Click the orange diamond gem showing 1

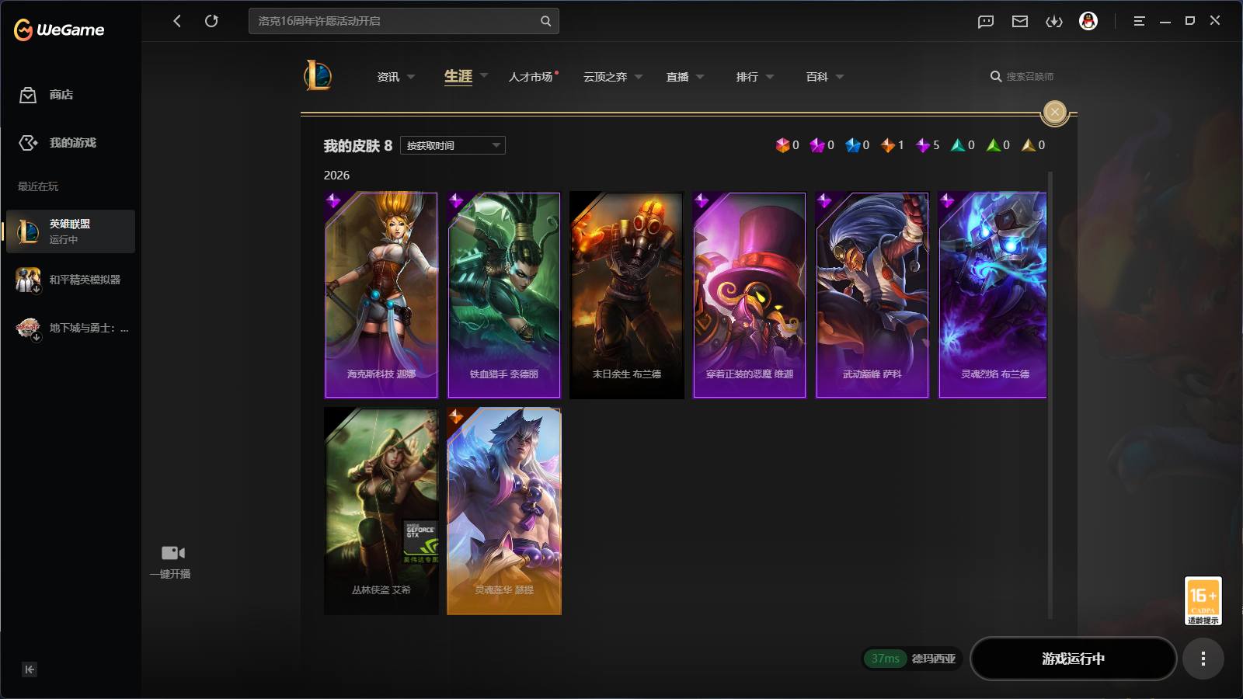(x=888, y=145)
